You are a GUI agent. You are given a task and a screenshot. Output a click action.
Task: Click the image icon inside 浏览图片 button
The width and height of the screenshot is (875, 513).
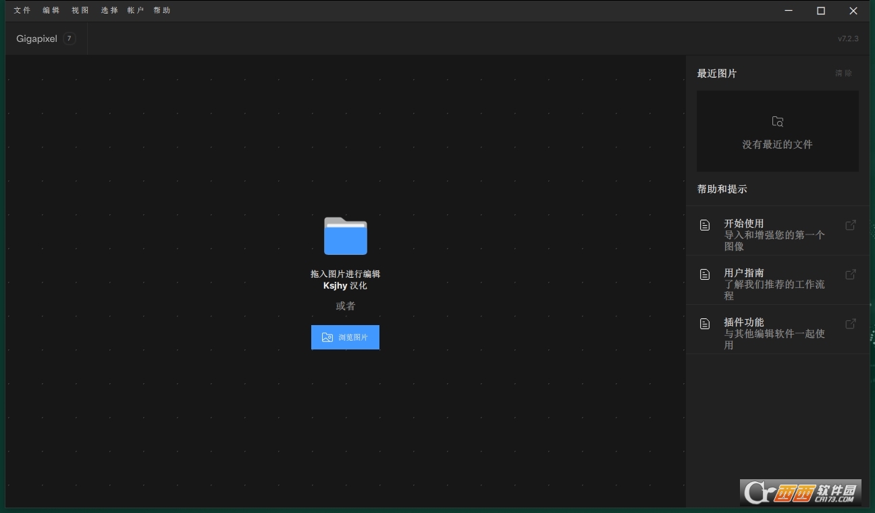[327, 337]
